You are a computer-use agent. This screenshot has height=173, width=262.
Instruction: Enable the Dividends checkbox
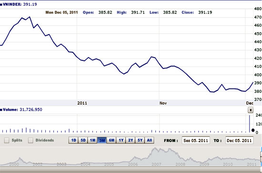tap(30, 140)
